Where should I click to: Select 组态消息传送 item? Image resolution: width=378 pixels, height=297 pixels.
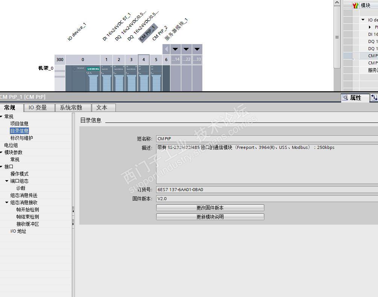coord(24,195)
